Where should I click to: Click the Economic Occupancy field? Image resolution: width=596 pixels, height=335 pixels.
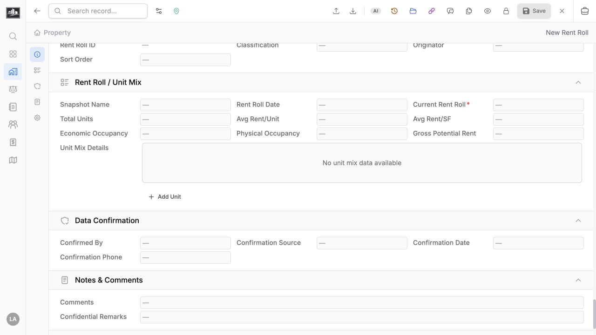point(185,134)
